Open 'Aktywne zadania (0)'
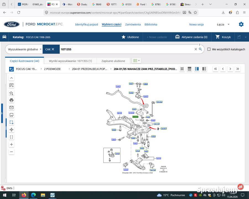249x199 pixels. [191, 37]
